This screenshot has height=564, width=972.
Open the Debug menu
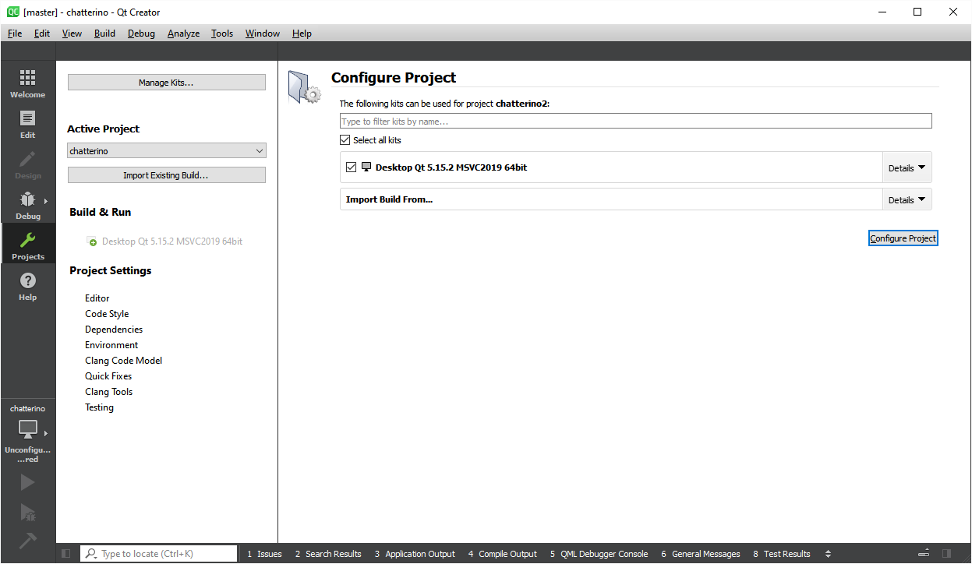tap(141, 33)
